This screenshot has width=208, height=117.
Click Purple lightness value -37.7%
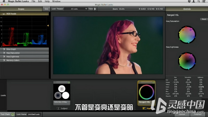click(x=201, y=94)
